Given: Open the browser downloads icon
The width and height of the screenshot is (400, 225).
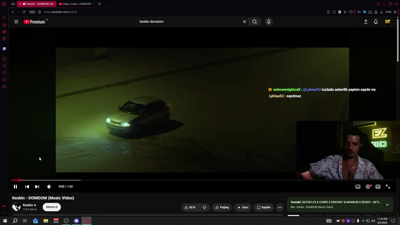Looking at the screenshot, I should [x=382, y=12].
